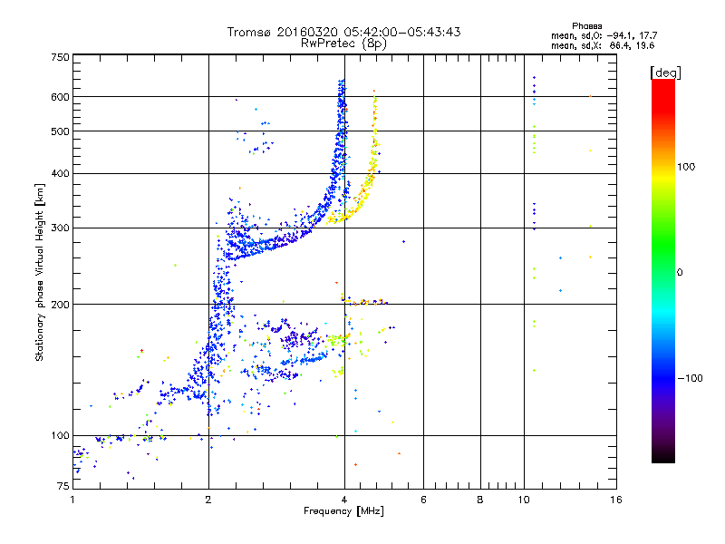Click the x-axis tick label "4"
Screen dimensions: 725x544
tap(344, 500)
